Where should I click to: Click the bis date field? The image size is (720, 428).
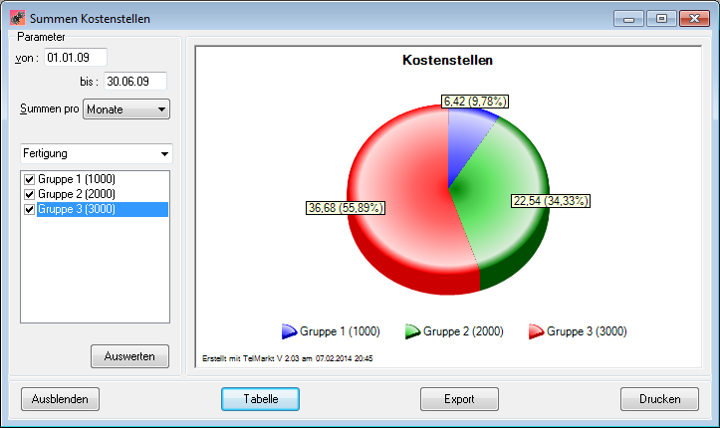(x=134, y=81)
